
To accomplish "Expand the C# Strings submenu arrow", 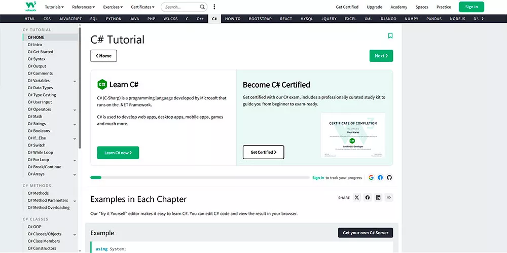I will click(x=75, y=125).
